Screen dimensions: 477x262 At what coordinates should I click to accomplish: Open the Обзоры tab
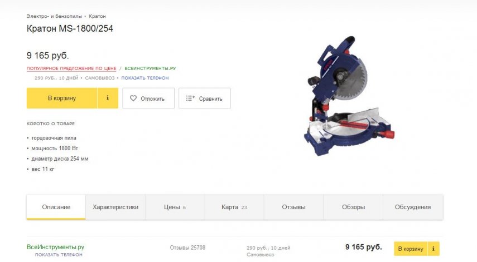point(353,207)
